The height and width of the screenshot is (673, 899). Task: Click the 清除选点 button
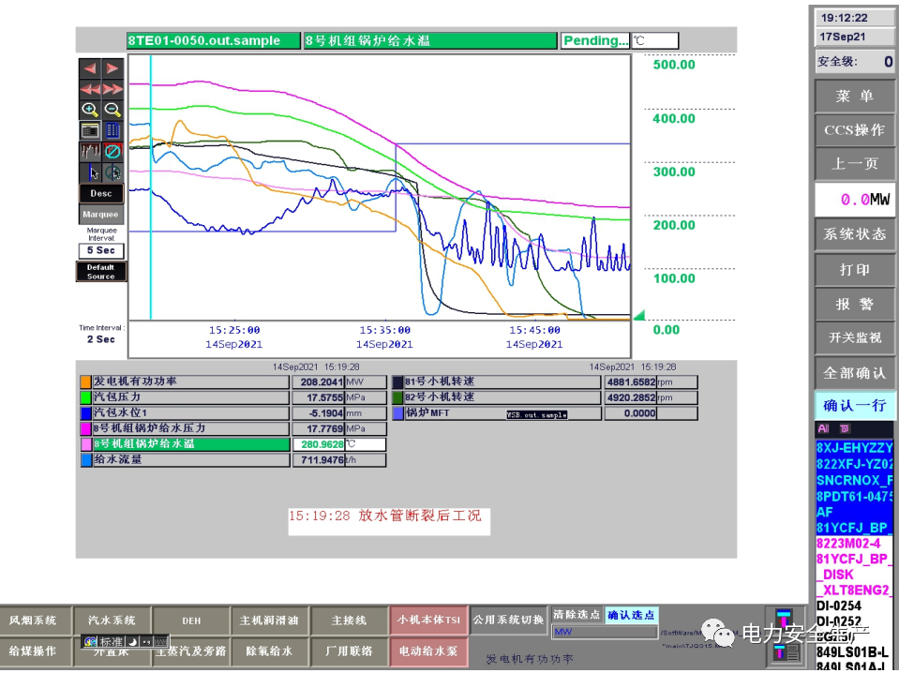click(x=577, y=615)
